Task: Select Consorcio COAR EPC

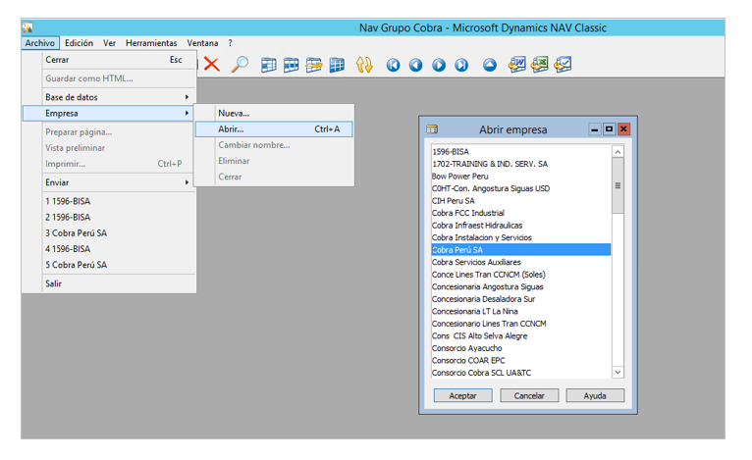Action: pos(521,360)
